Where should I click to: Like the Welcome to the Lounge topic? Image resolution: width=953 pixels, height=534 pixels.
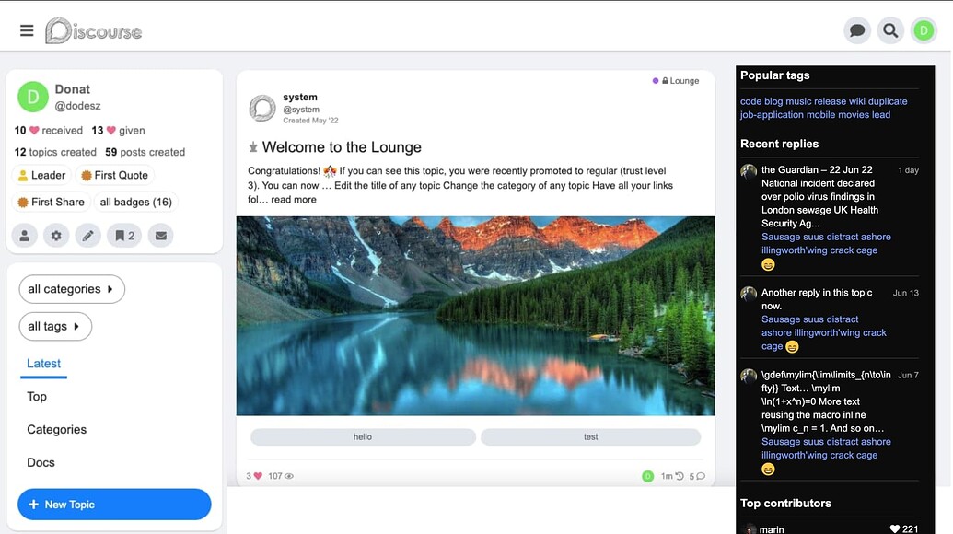258,476
